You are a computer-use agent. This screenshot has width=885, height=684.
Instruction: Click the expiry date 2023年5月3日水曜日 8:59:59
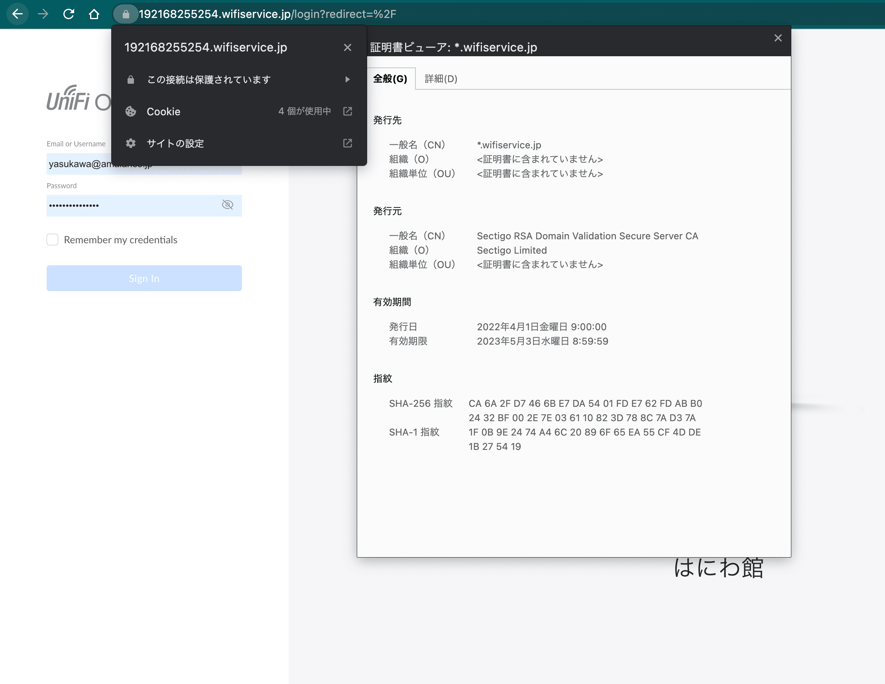(x=542, y=341)
